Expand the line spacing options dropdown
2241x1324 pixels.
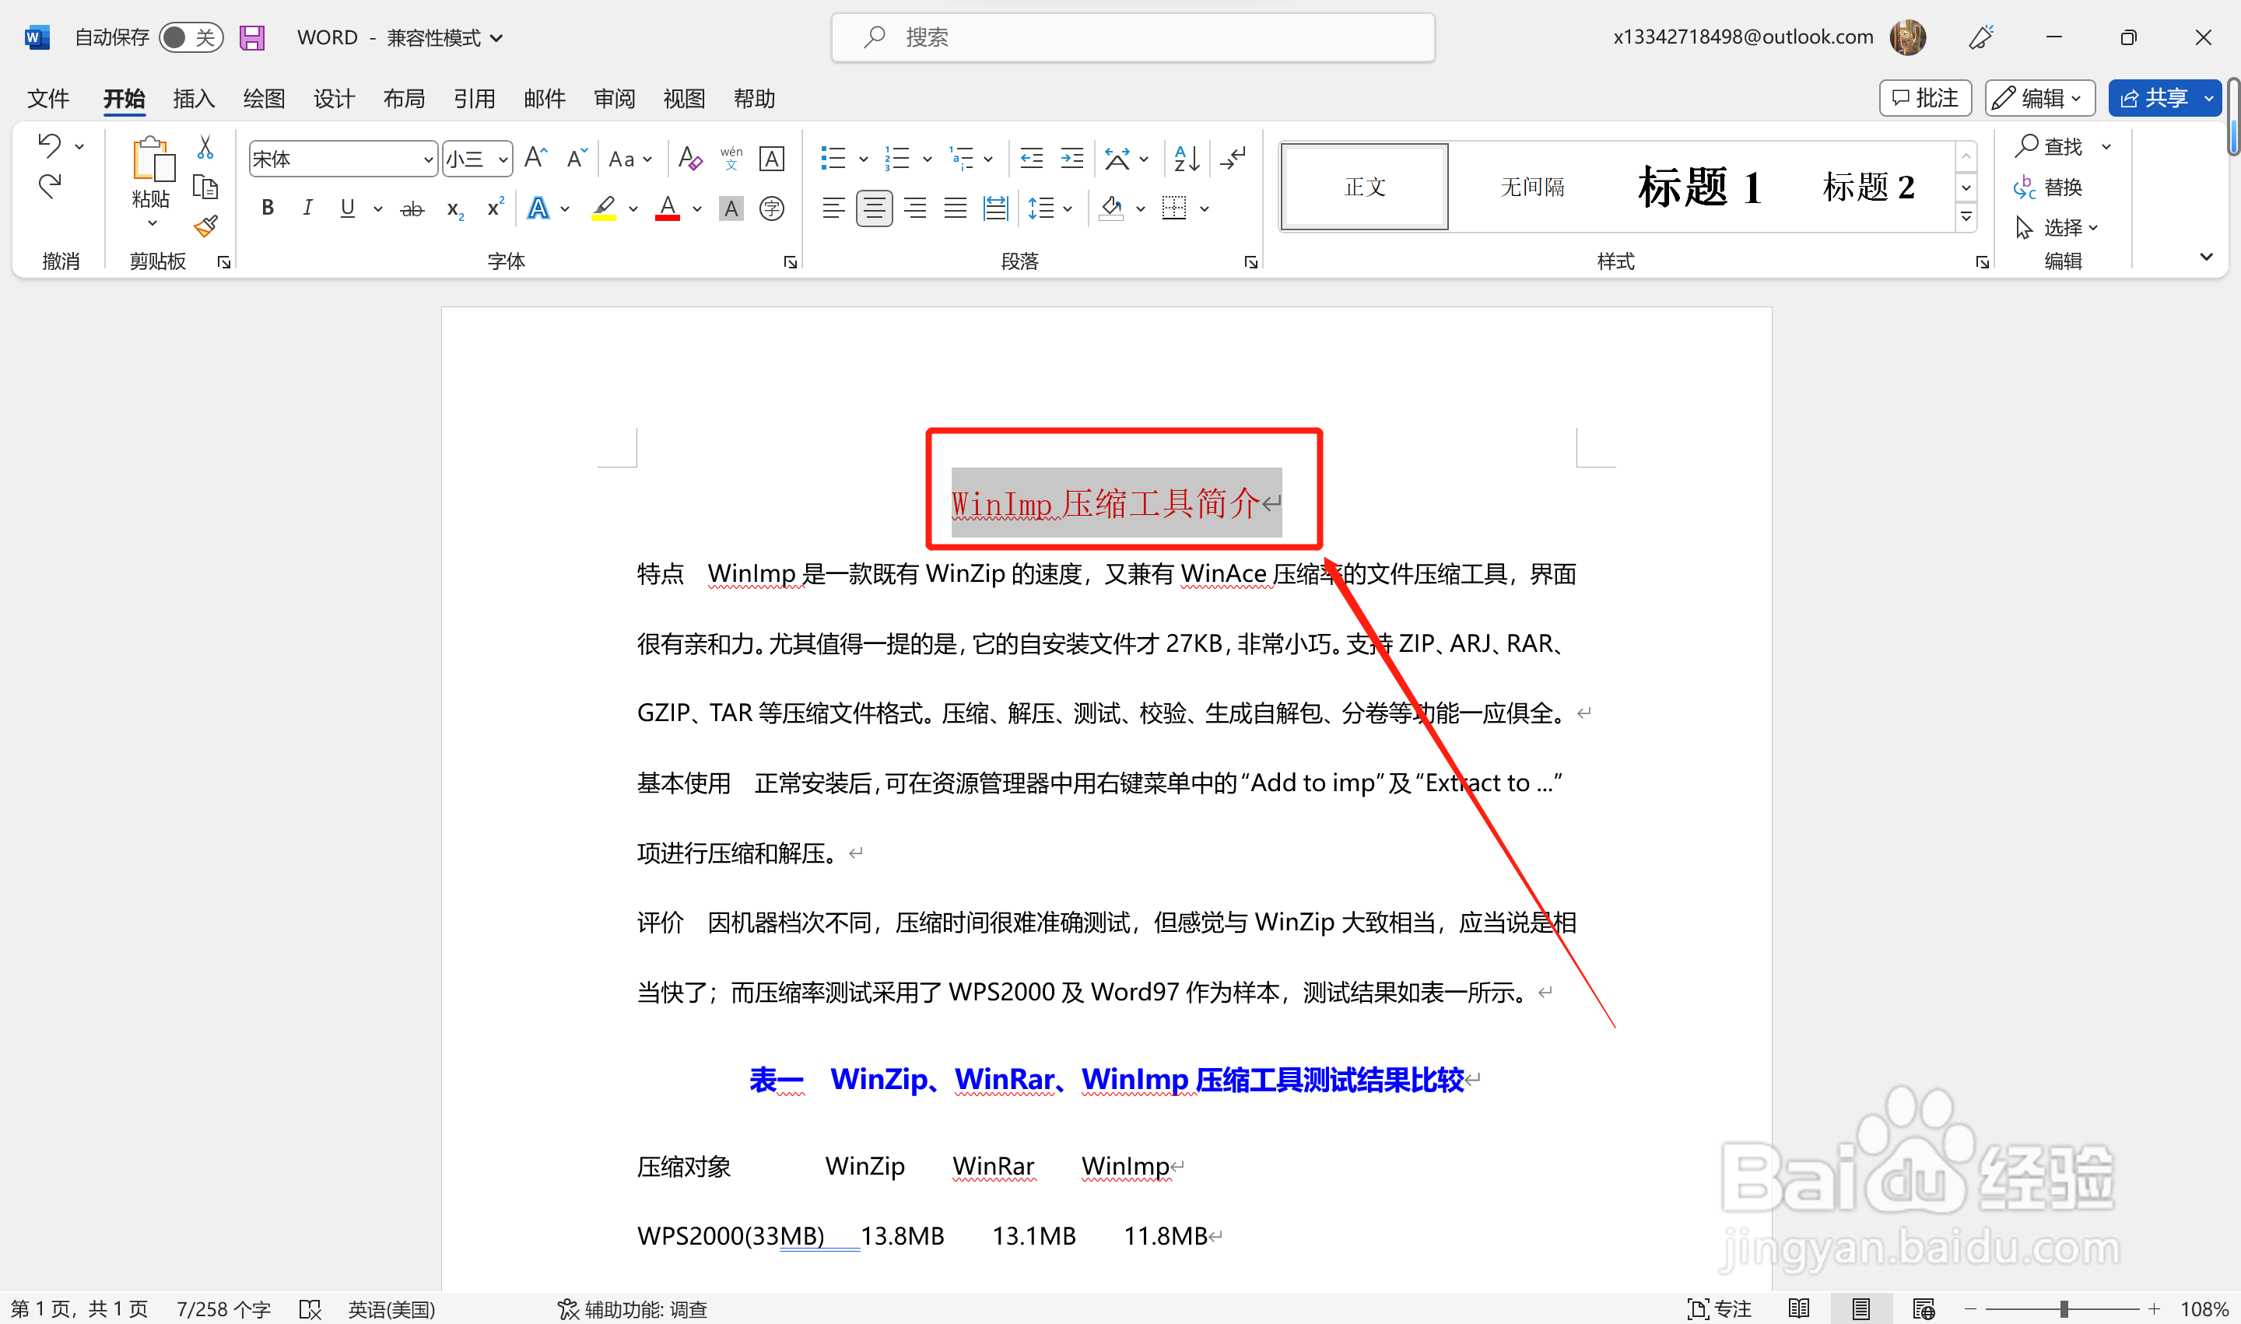click(x=1068, y=208)
